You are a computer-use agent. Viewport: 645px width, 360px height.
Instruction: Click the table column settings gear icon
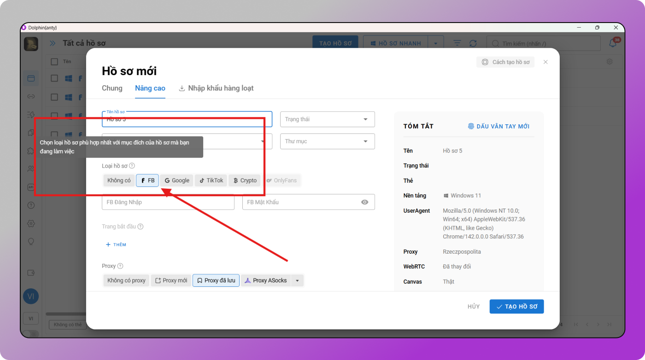pyautogui.click(x=610, y=62)
